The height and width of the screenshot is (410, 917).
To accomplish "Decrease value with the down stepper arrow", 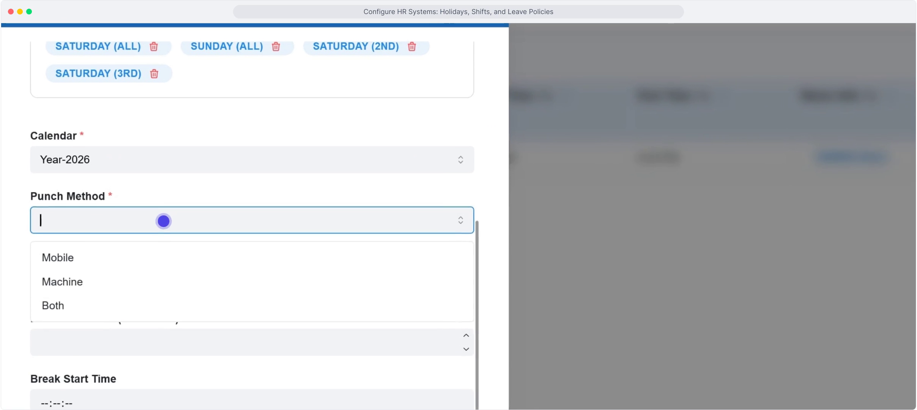I will [466, 349].
